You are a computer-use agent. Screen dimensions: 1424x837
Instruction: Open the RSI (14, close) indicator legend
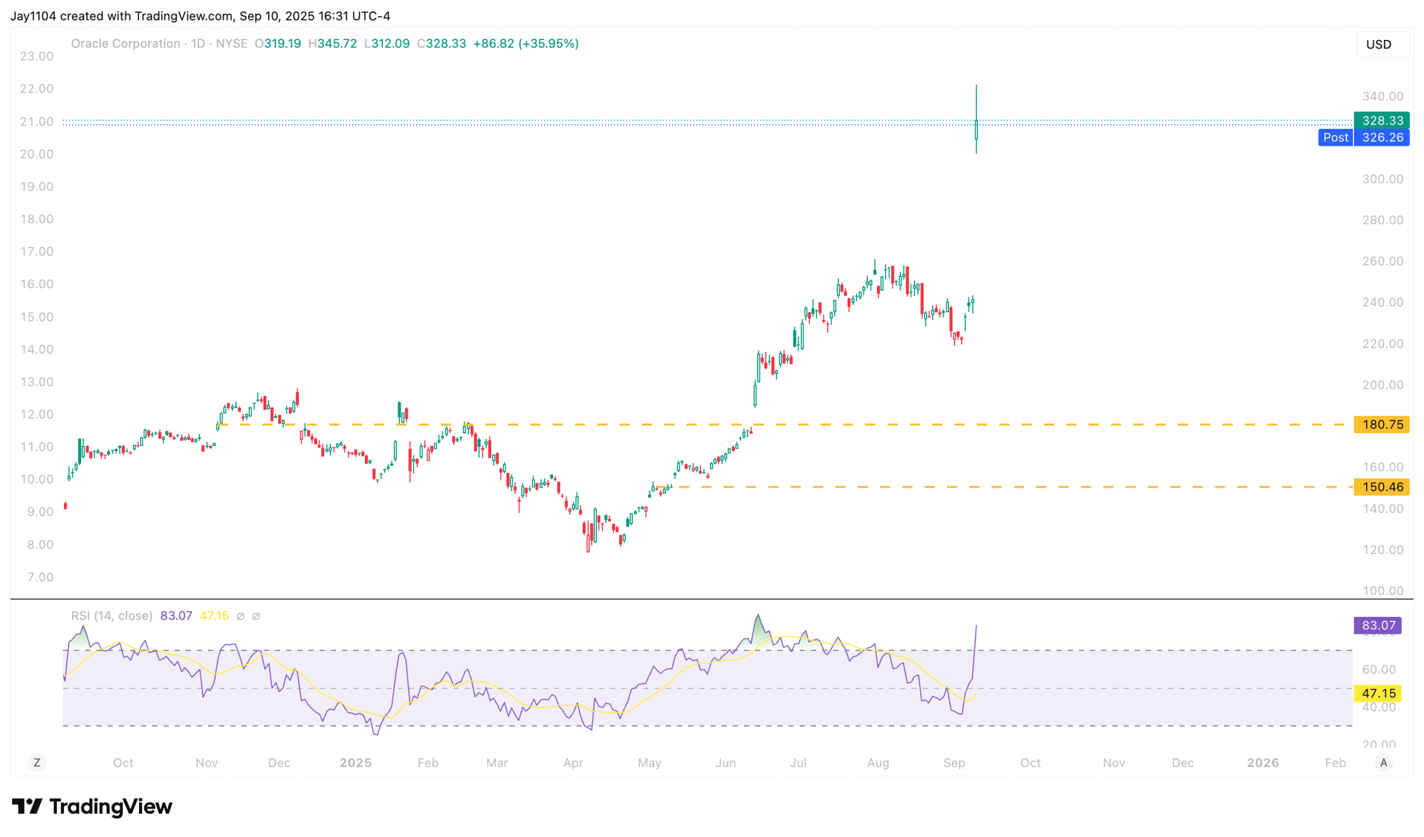click(111, 616)
